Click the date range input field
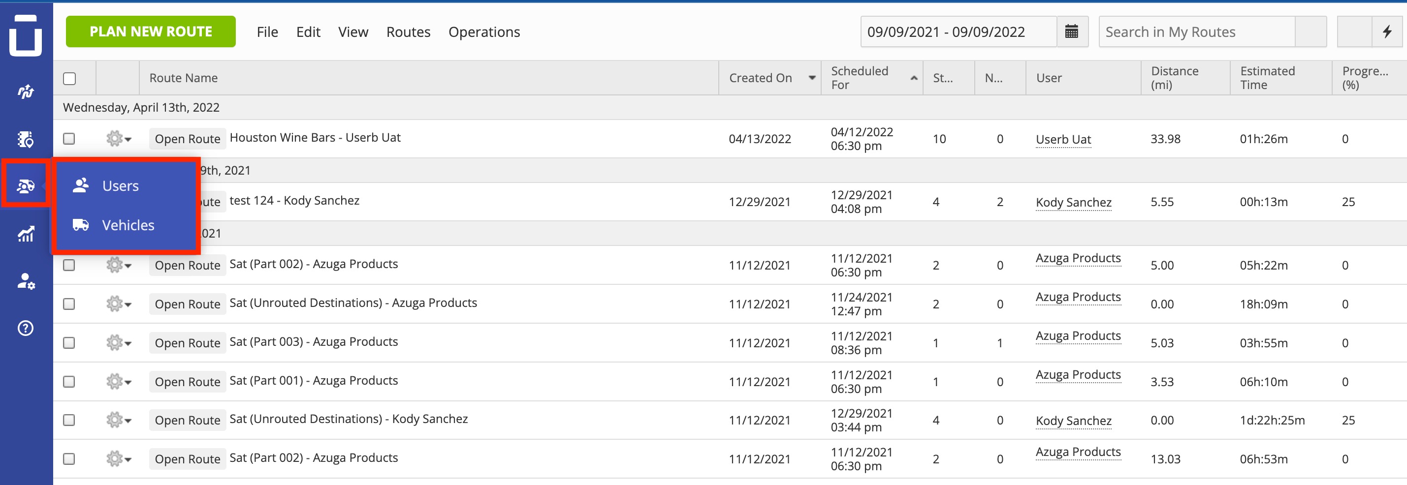This screenshot has width=1407, height=485. [959, 31]
